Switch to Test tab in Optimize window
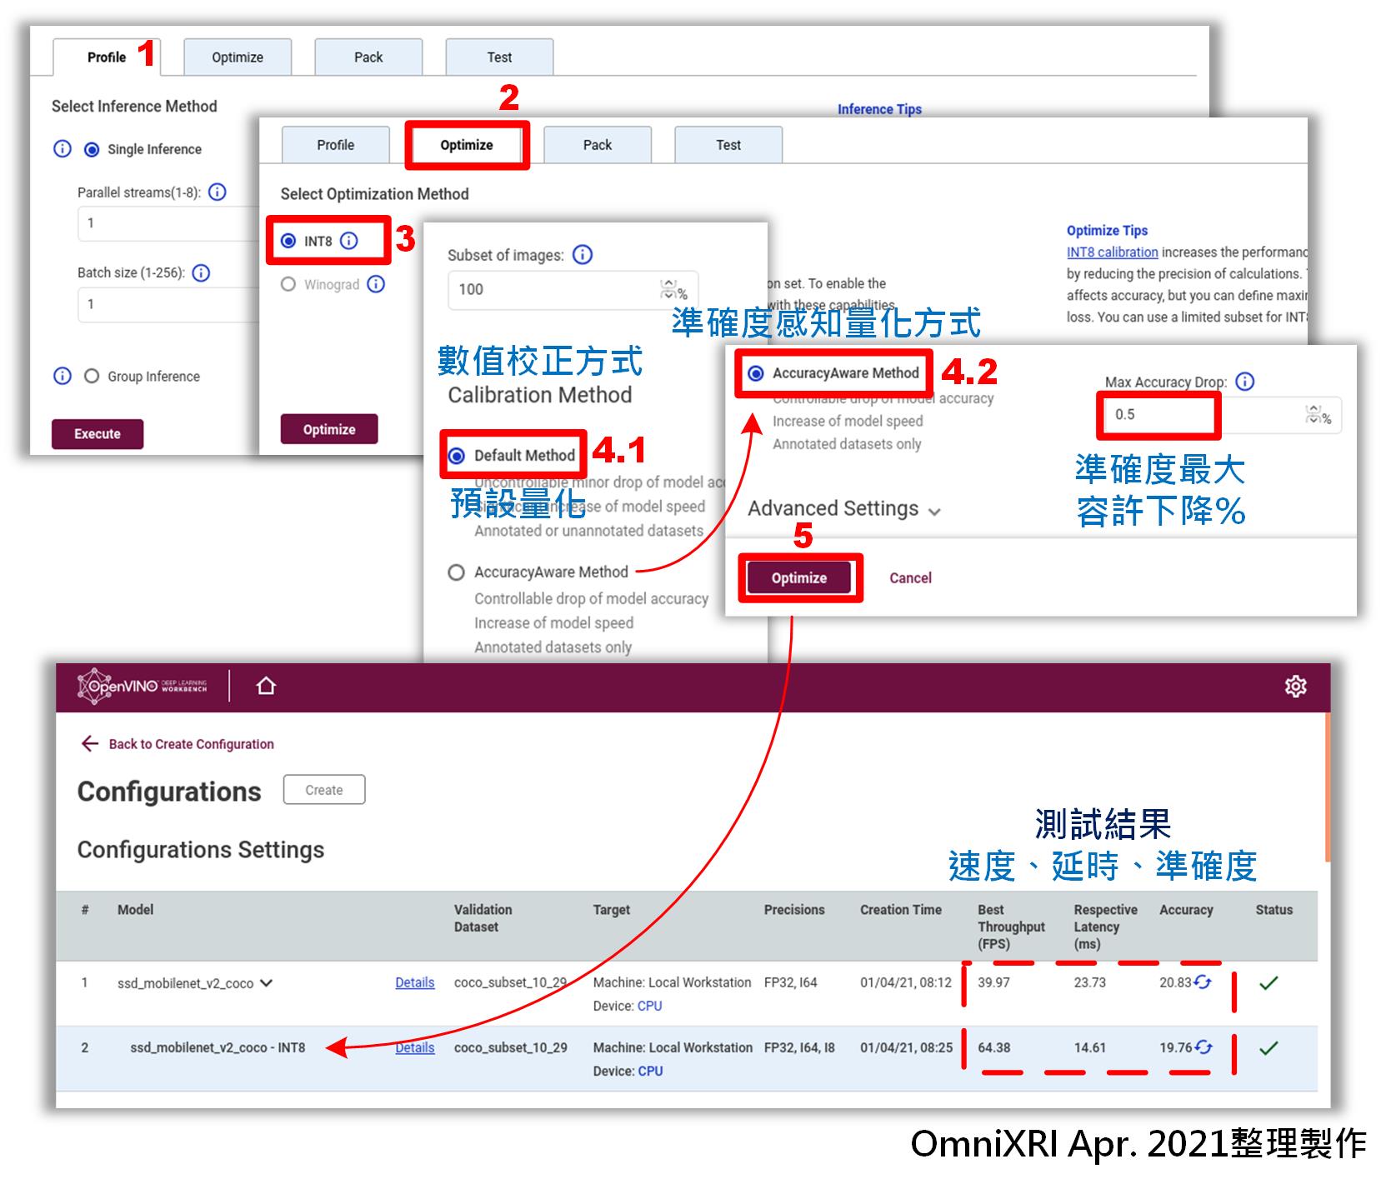Viewport: 1386px width, 1184px height. tap(728, 145)
